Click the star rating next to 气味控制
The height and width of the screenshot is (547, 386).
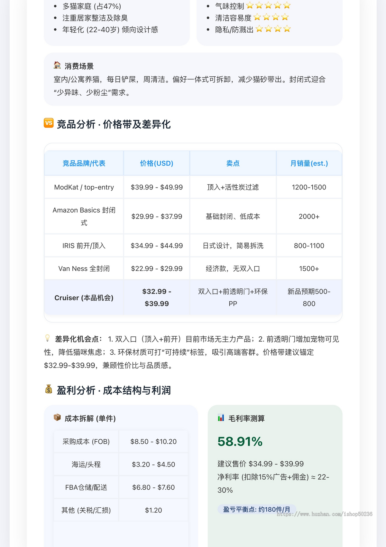click(x=268, y=5)
